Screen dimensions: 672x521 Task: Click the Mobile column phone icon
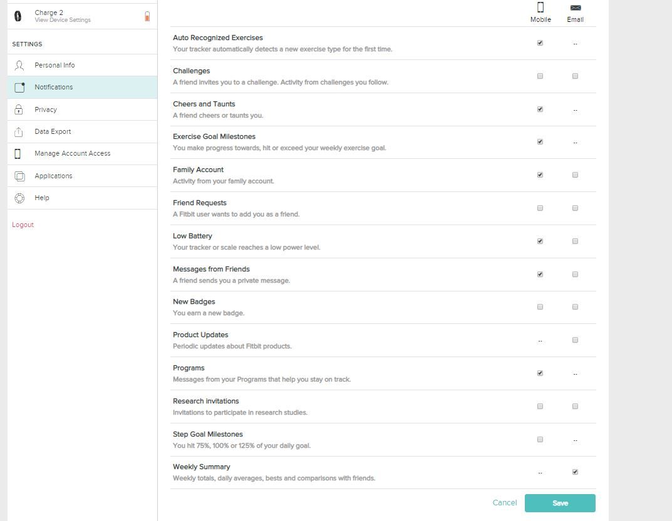tap(540, 8)
